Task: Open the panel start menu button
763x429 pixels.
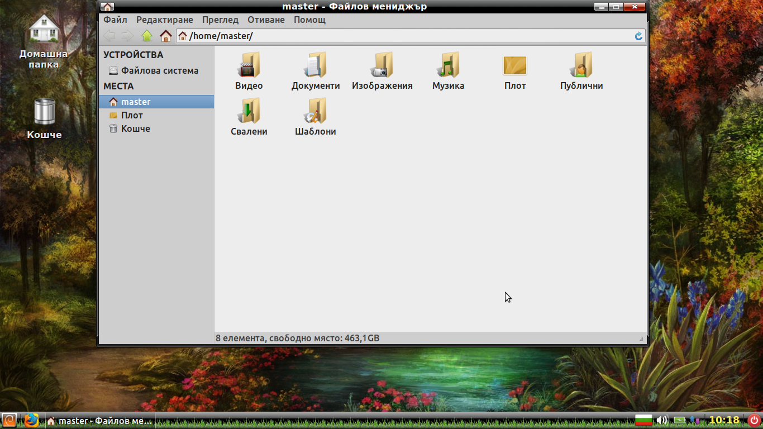Action: (9, 420)
